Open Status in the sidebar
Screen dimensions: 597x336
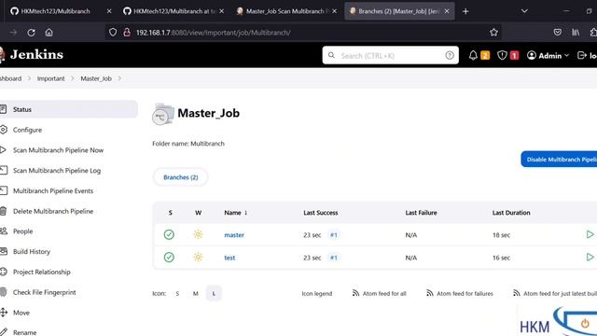68,109
